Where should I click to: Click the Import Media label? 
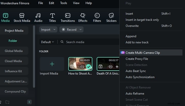pyautogui.click(x=49, y=74)
